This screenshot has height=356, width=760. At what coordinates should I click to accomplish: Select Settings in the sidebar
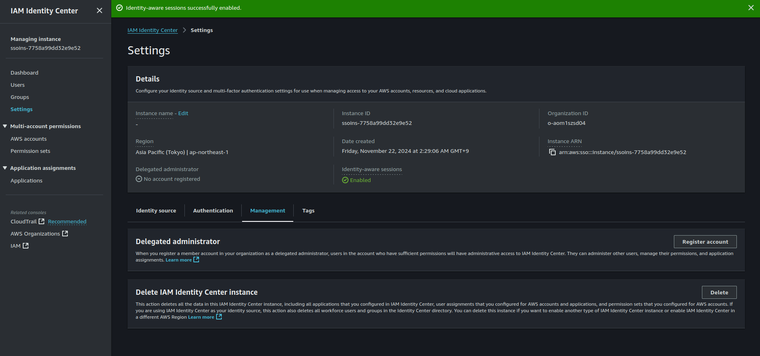(22, 109)
